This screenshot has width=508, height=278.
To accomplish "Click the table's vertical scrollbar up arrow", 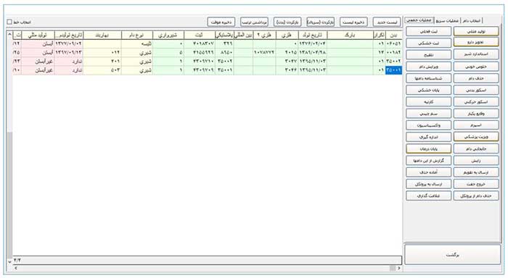I will (x=9, y=34).
